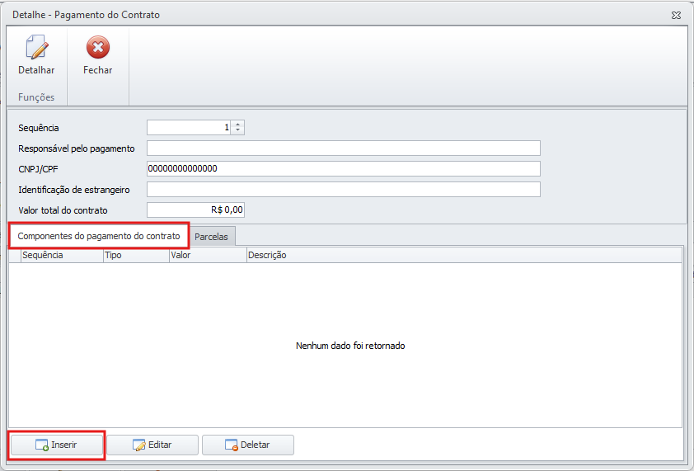The image size is (694, 471).
Task: Click the empty grid area showing no data
Action: [x=349, y=346]
